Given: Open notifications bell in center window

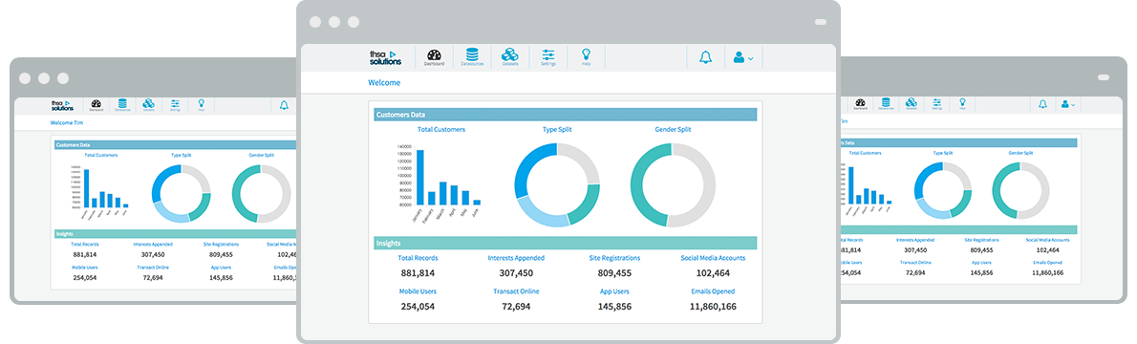Looking at the screenshot, I should tap(705, 57).
